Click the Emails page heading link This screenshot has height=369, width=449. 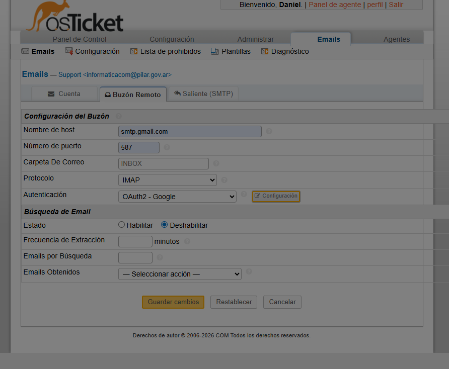pyautogui.click(x=35, y=74)
